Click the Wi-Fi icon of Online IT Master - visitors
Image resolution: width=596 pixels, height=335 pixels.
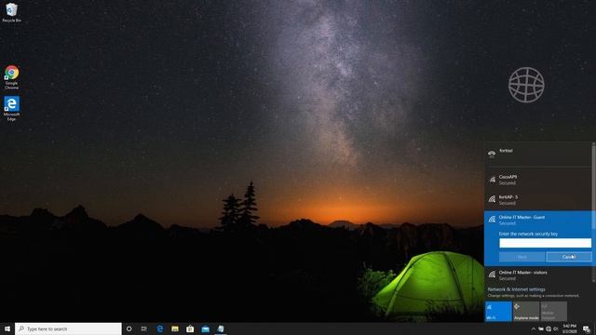click(x=493, y=274)
